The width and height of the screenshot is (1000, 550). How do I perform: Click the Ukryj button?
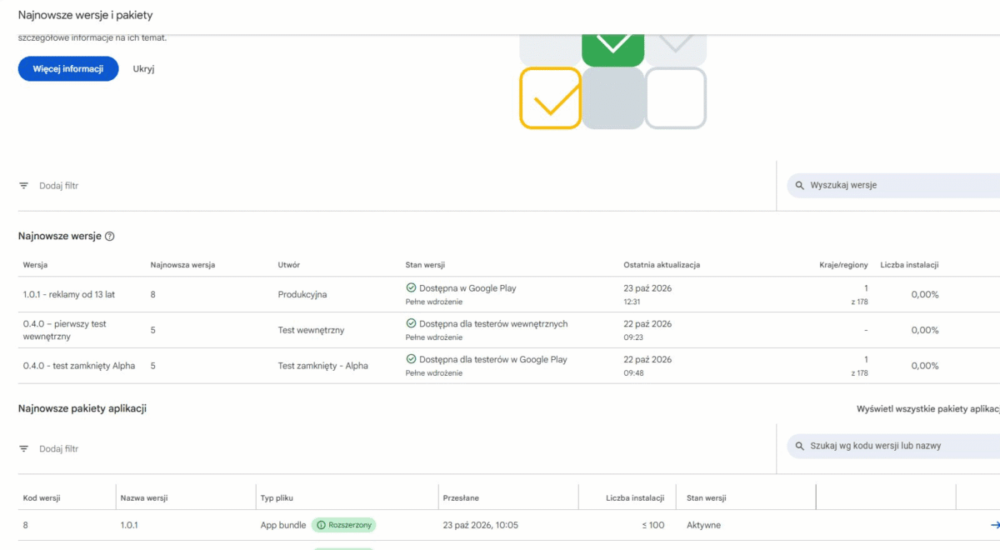click(143, 69)
